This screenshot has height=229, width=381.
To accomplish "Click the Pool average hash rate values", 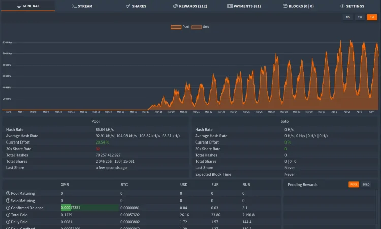I will 138,136.
